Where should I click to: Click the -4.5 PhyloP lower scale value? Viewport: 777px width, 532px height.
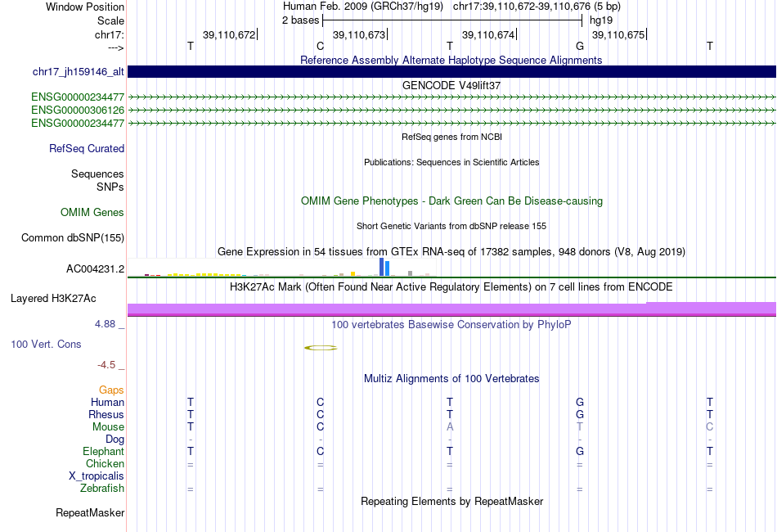pyautogui.click(x=106, y=365)
